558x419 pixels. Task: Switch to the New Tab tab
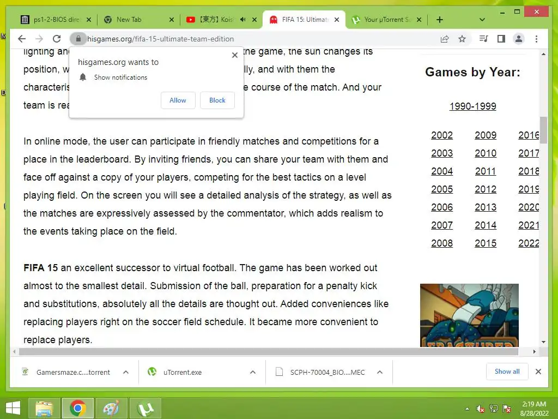click(139, 20)
